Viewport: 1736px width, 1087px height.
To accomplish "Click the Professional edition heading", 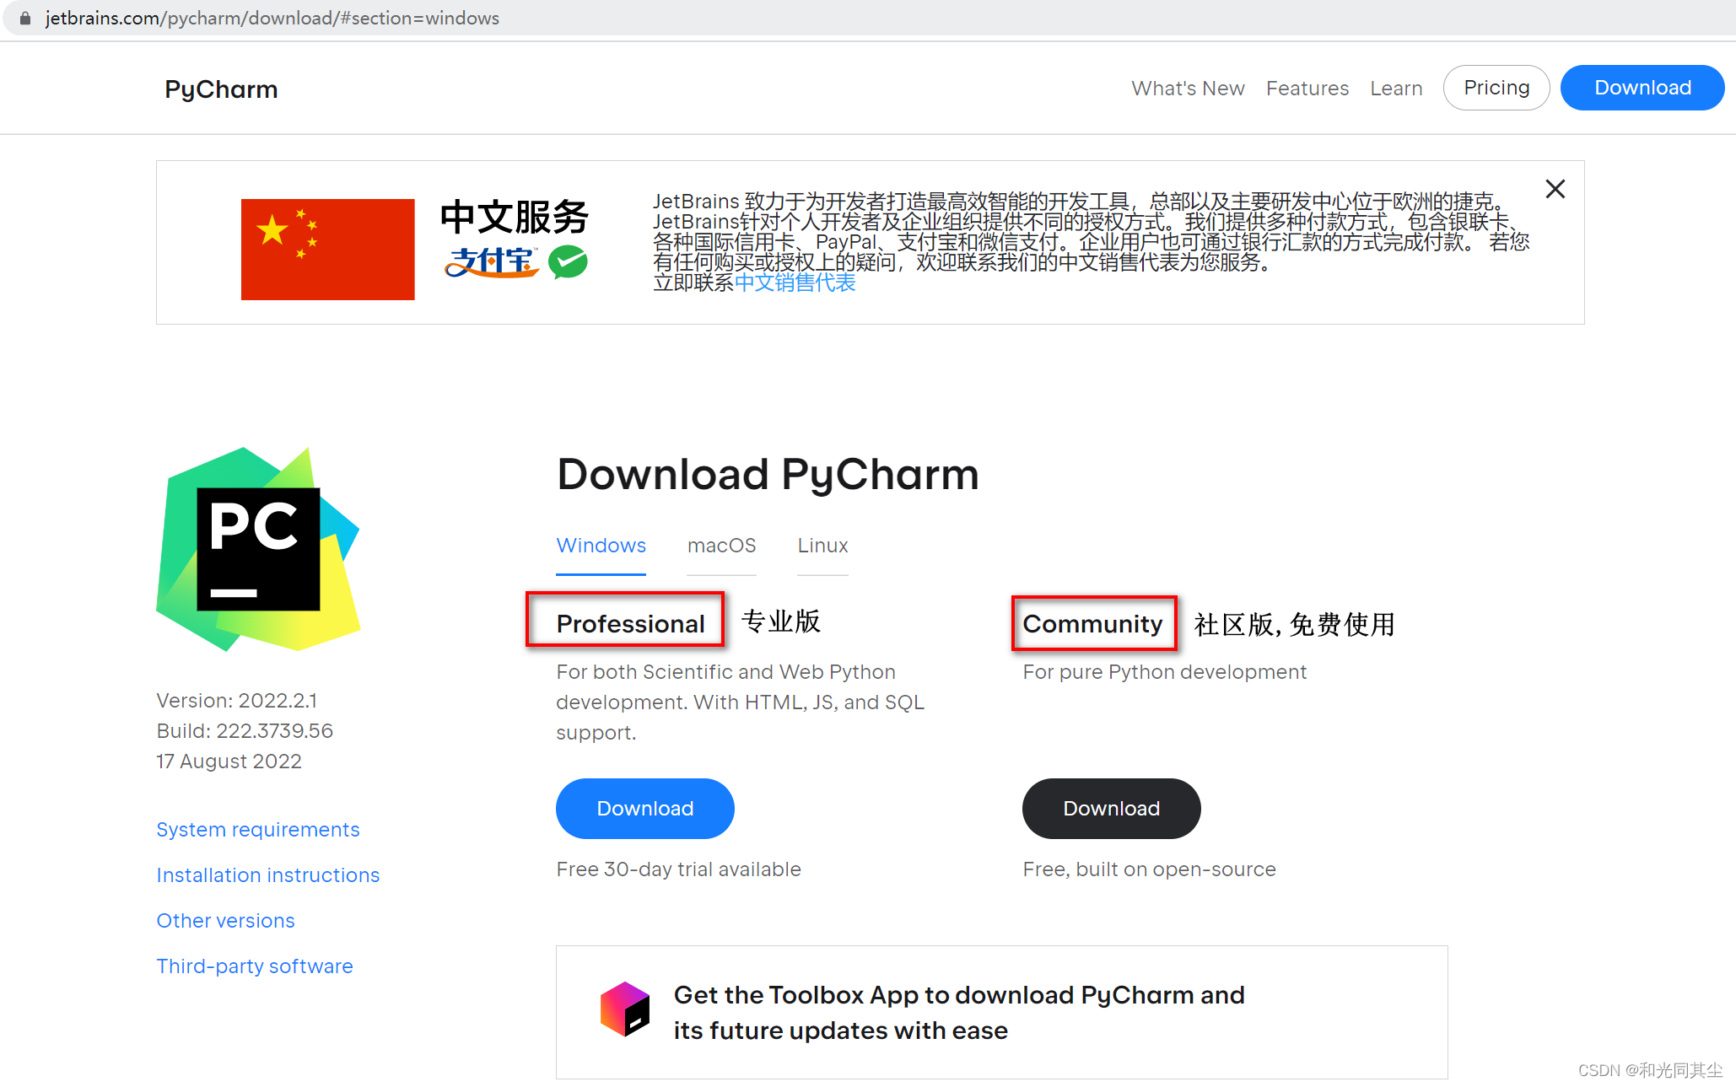I will [x=630, y=624].
